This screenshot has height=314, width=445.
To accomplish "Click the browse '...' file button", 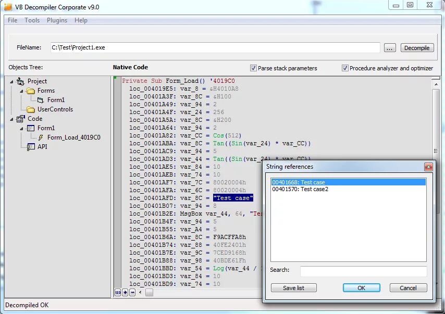I will [390, 48].
